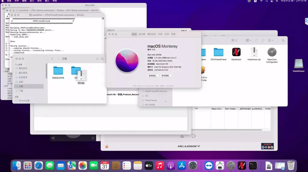Open the group-by dropdown in right Finder toolbar
Image resolution: width=308 pixels, height=172 pixels.
tap(248, 40)
